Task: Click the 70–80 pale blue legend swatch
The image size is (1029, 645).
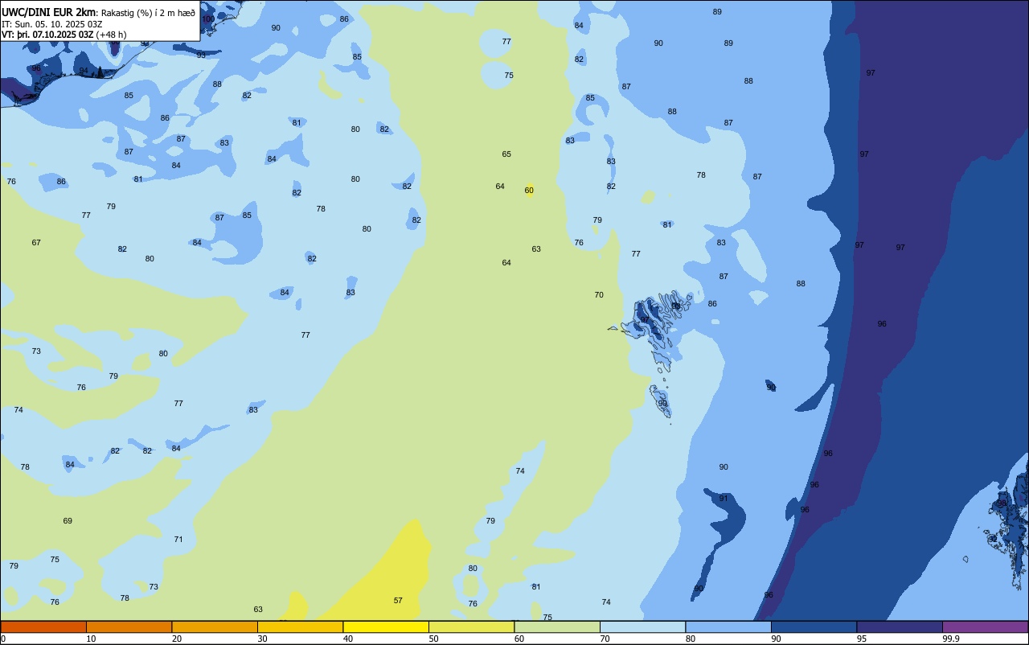Action: click(x=642, y=627)
